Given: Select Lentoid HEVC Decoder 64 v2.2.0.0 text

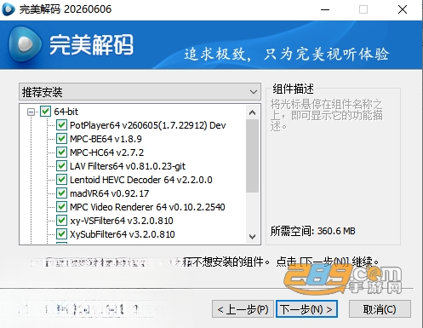Looking at the screenshot, I should [141, 180].
